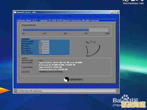The image size is (147, 110).
Task: Click the unfilled end of the progress bar
Action: (x=99, y=30)
